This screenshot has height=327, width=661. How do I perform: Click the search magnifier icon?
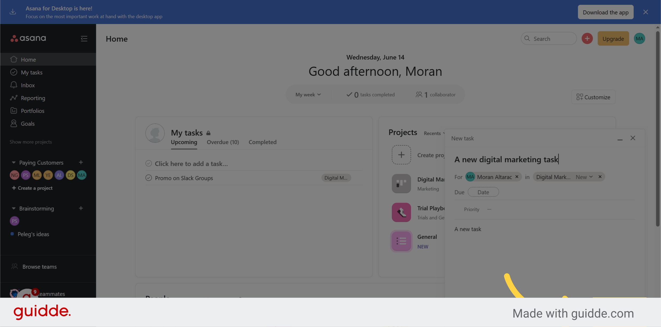click(x=527, y=38)
